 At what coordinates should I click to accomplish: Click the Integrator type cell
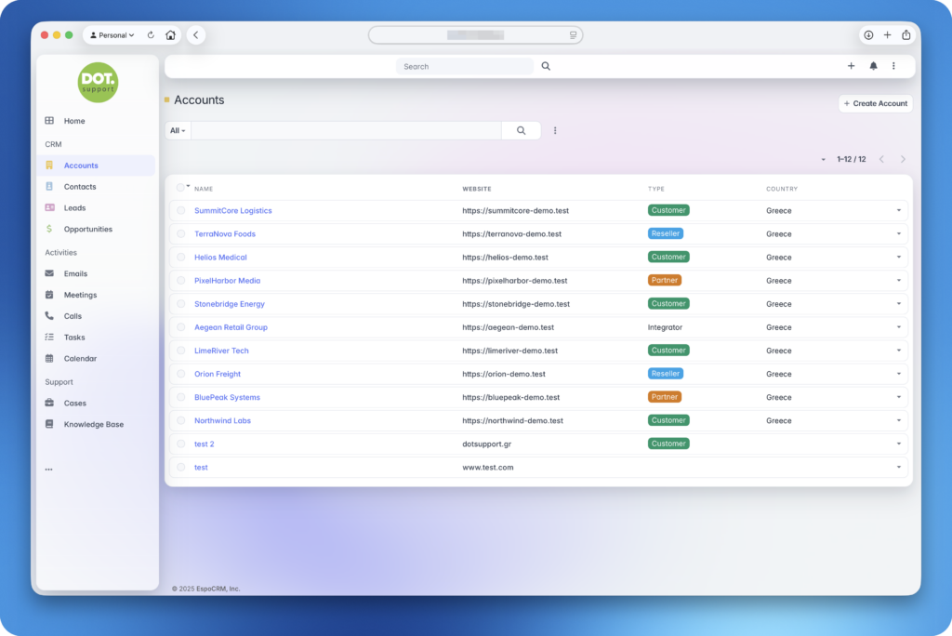pos(665,327)
